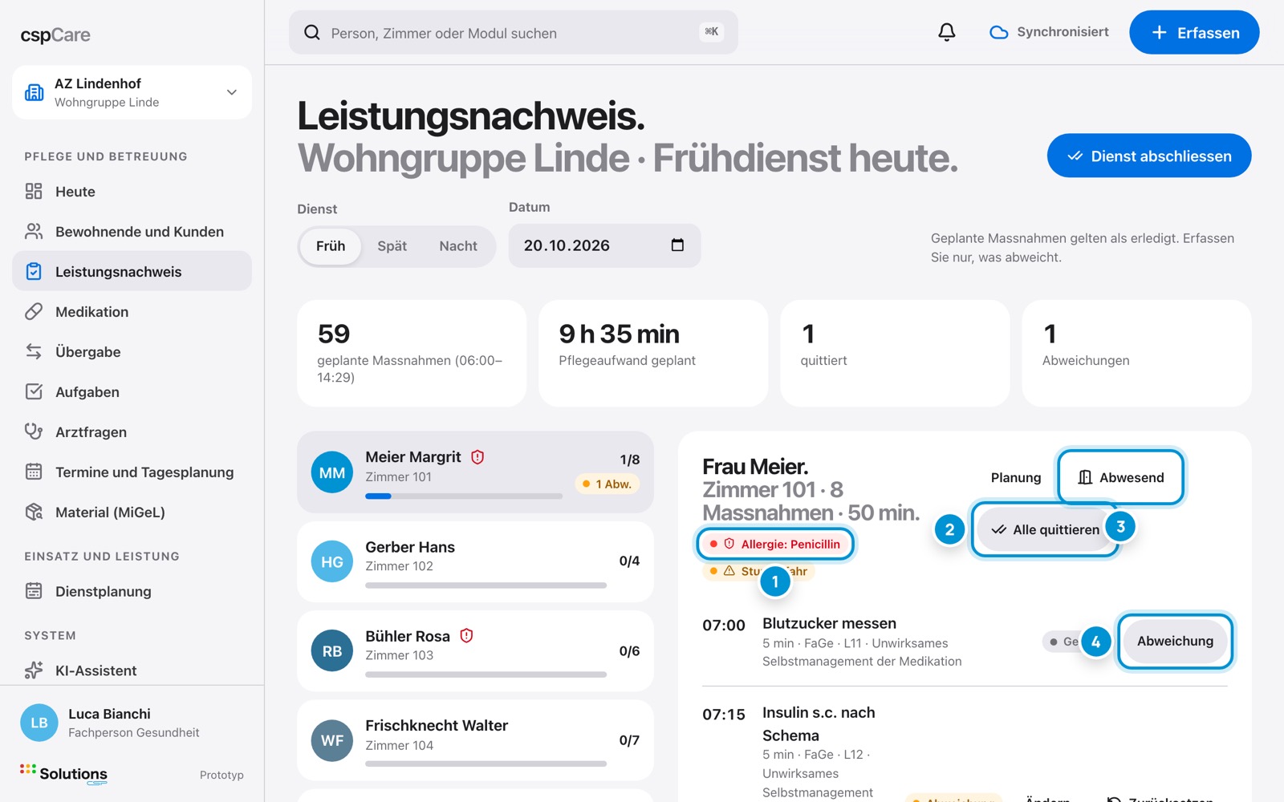Click Meier Margrit progress bar
Screen dimensions: 1284x802
click(464, 496)
